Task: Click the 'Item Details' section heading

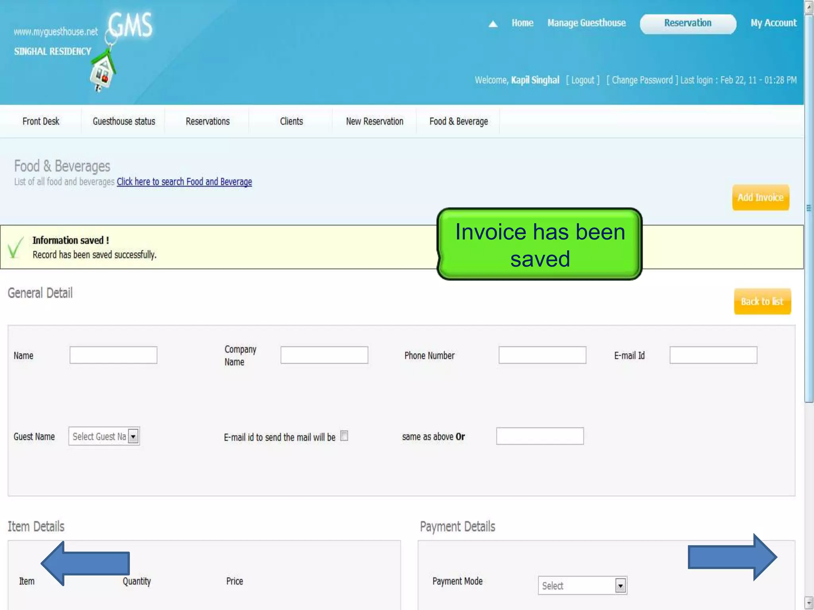Action: [36, 527]
